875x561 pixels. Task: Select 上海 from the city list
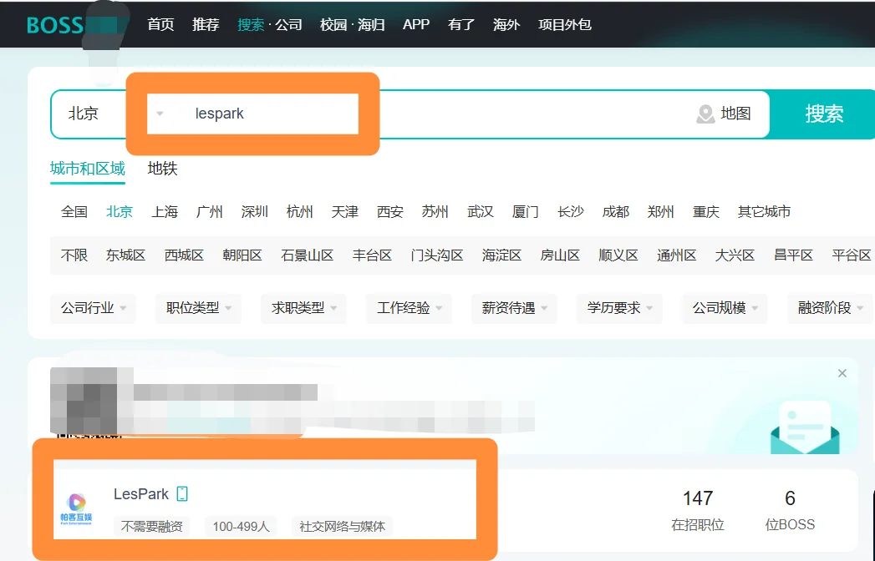[x=164, y=212]
